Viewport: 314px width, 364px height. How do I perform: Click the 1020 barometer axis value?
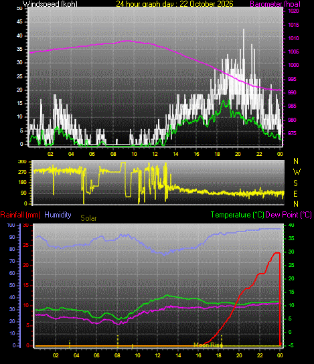pyautogui.click(x=293, y=11)
